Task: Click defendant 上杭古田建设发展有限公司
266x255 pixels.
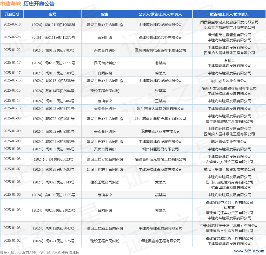Action: [x=229, y=187]
